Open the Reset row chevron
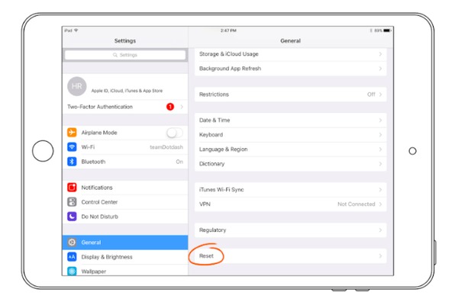The height and width of the screenshot is (302, 458). [x=380, y=256]
